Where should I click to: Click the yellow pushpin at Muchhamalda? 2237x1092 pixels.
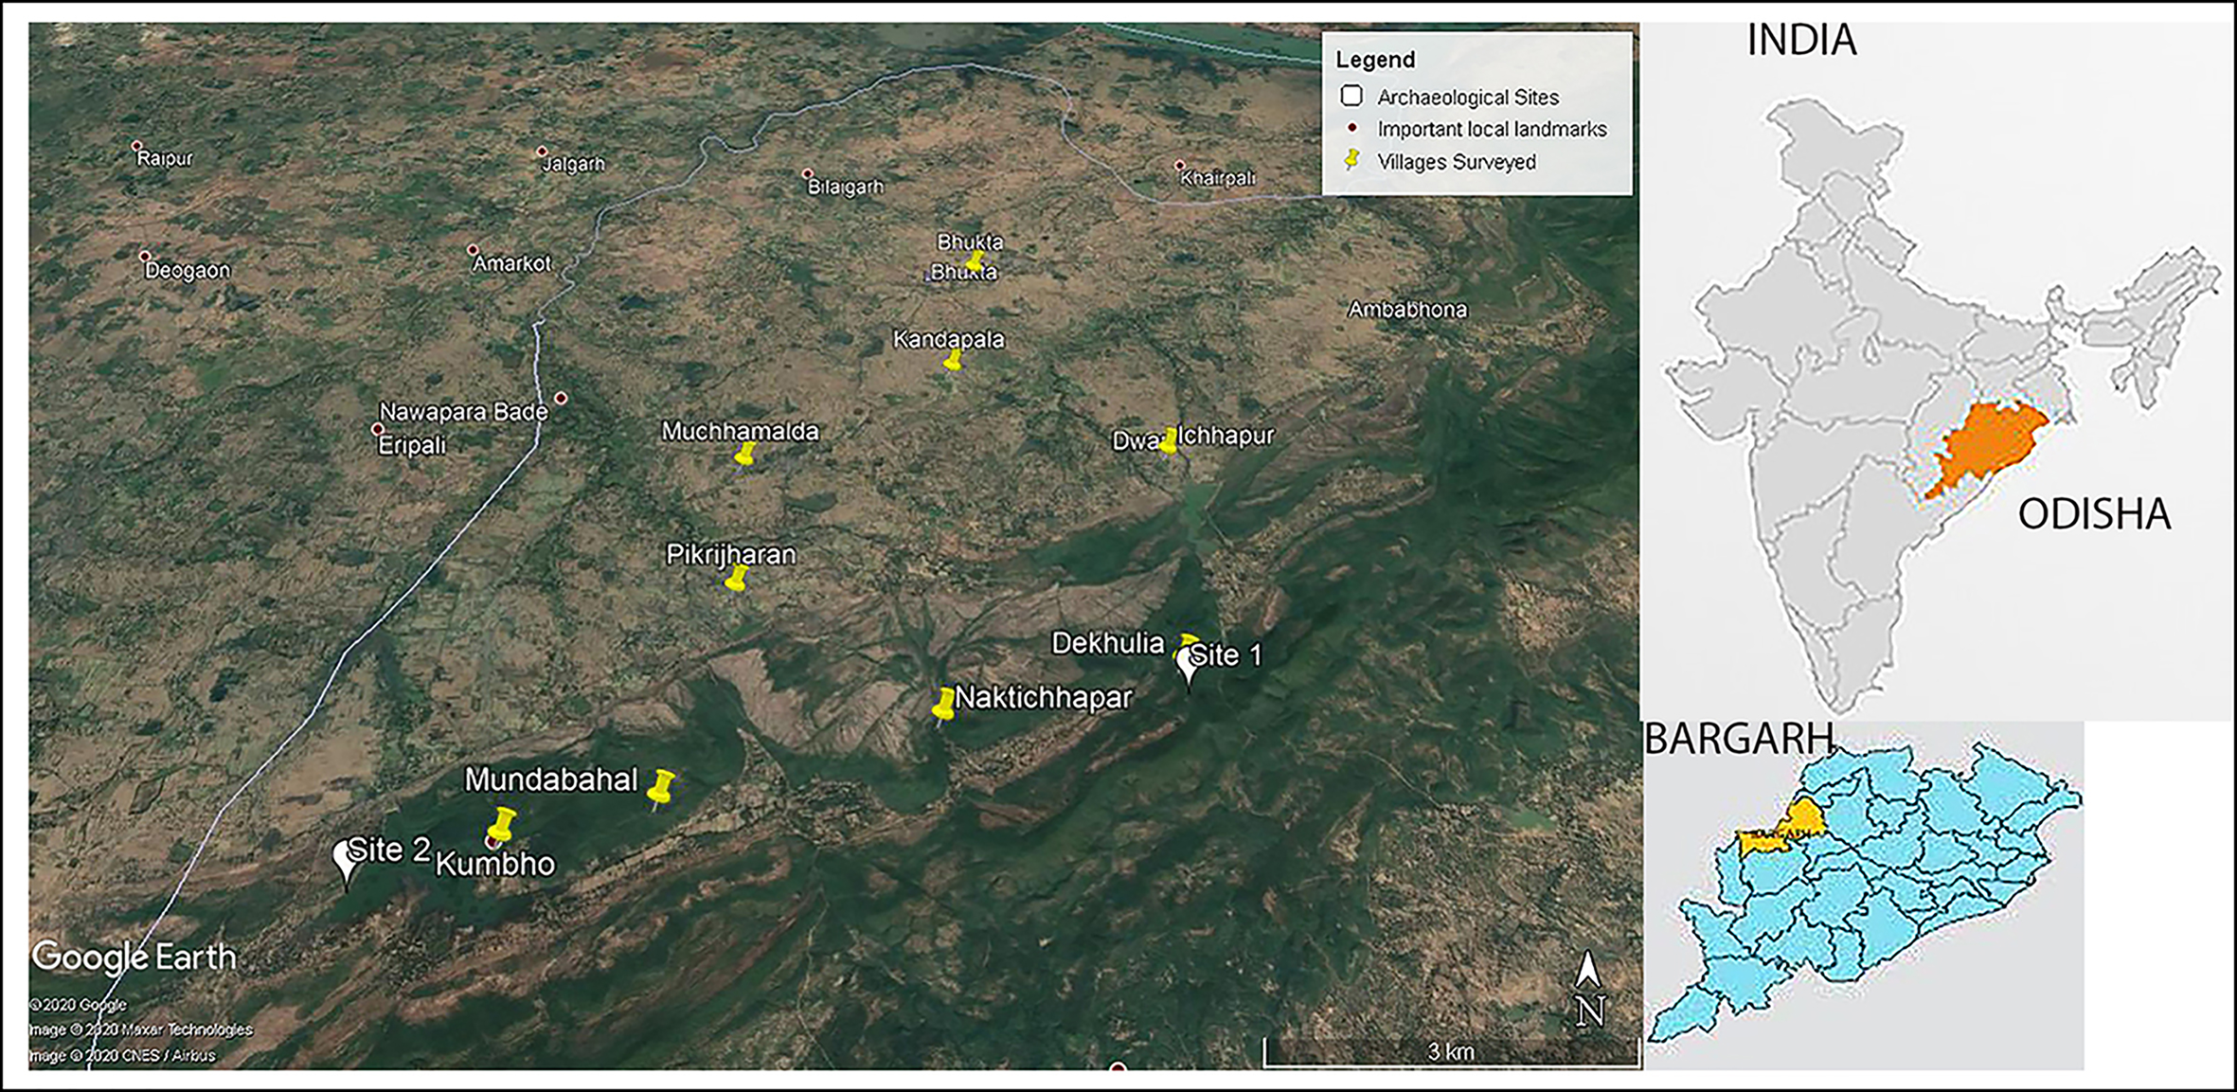(744, 455)
